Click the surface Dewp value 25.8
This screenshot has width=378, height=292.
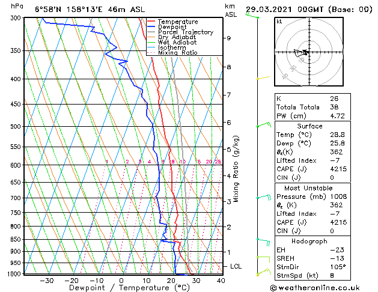(337, 143)
